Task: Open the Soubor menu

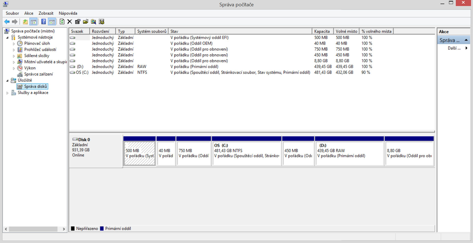Action: coord(12,13)
